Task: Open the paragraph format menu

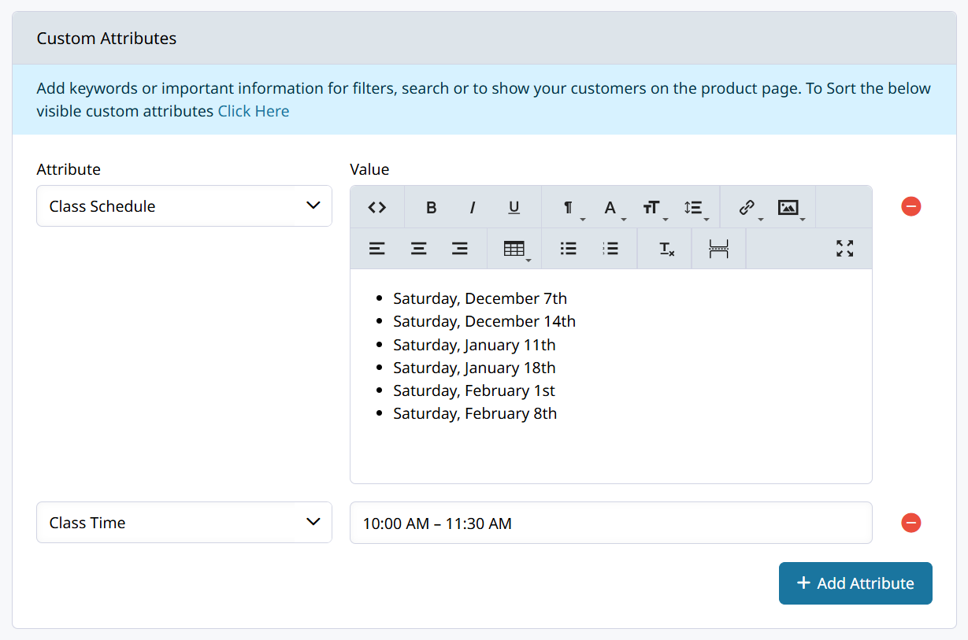Action: pos(569,207)
